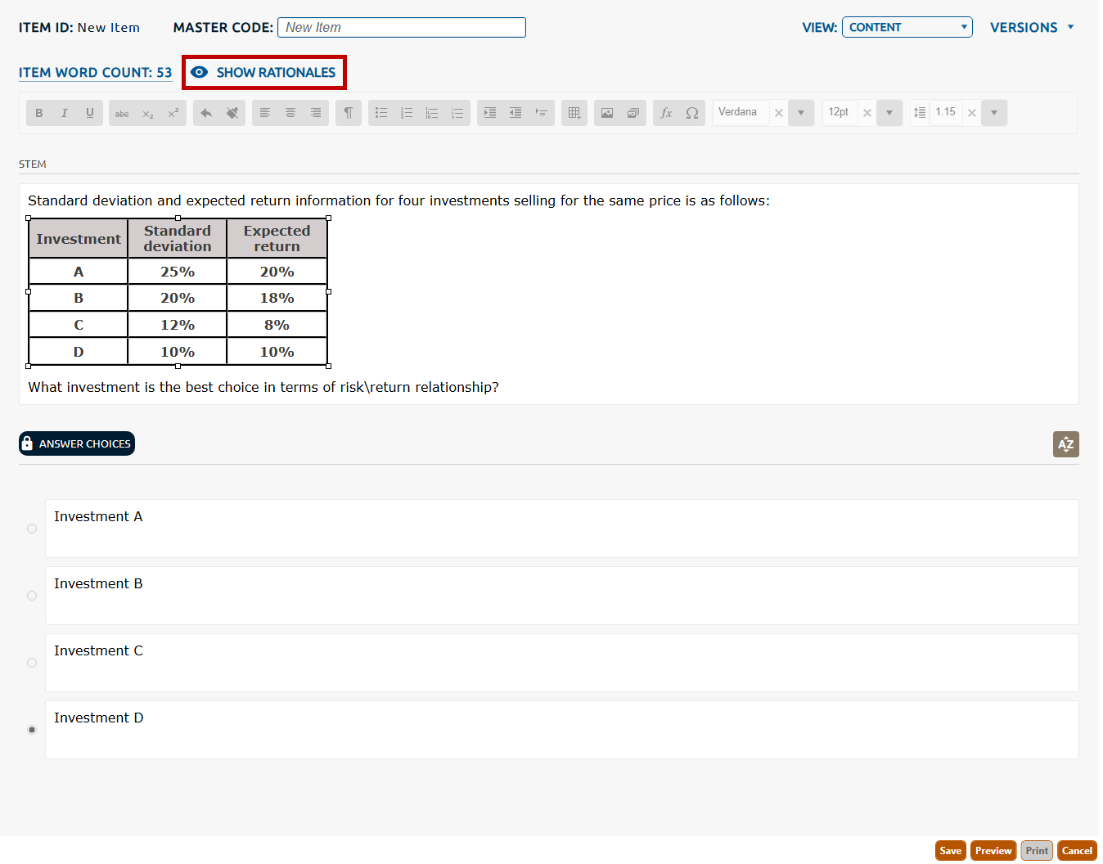1103x864 pixels.
Task: Insert special character with Omega icon
Action: coord(692,113)
